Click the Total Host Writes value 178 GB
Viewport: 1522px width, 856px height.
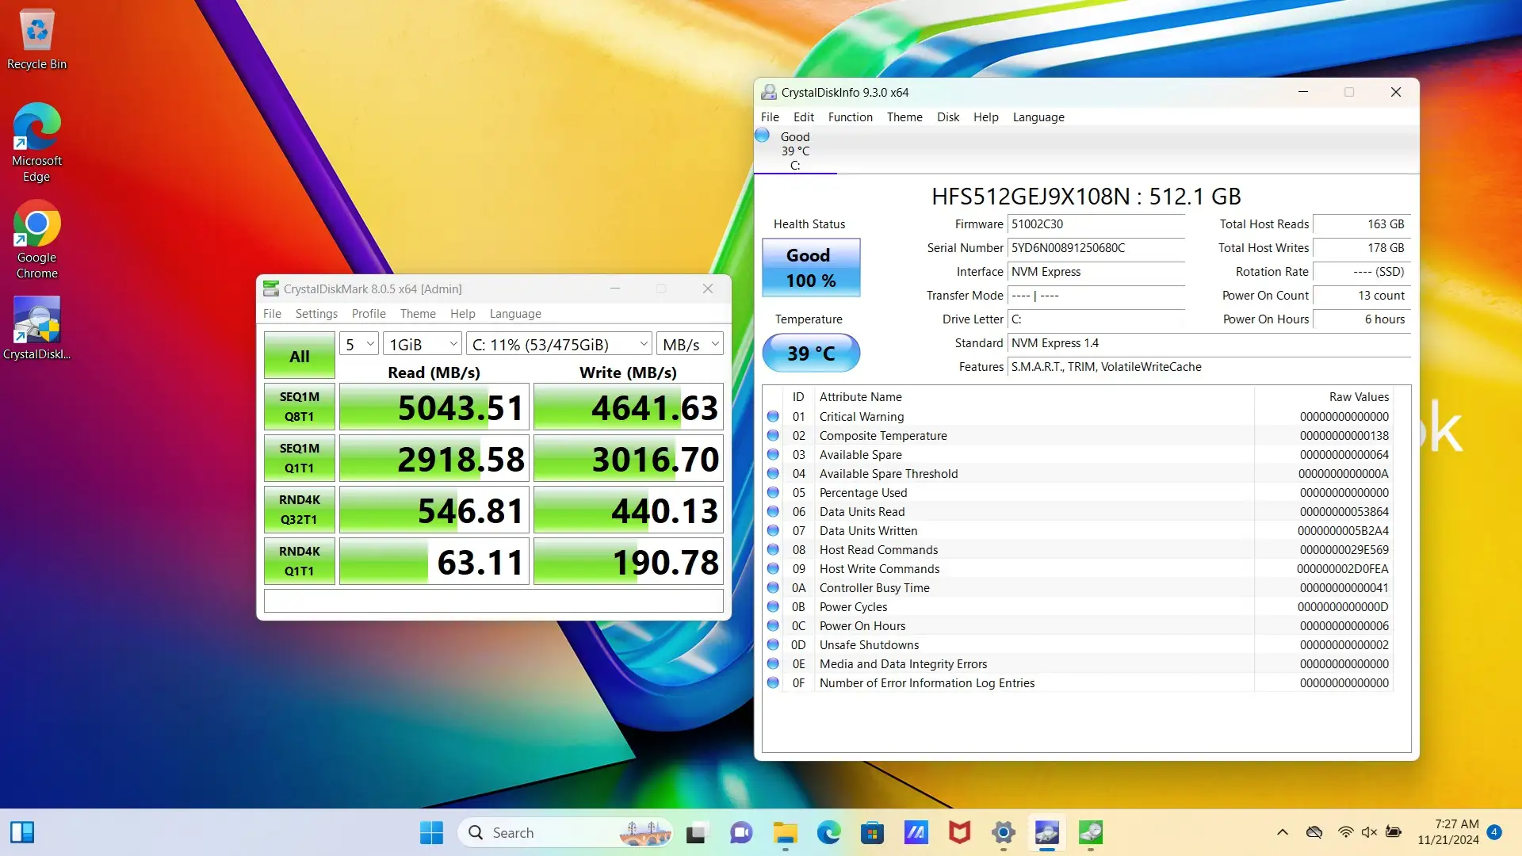pos(1362,248)
